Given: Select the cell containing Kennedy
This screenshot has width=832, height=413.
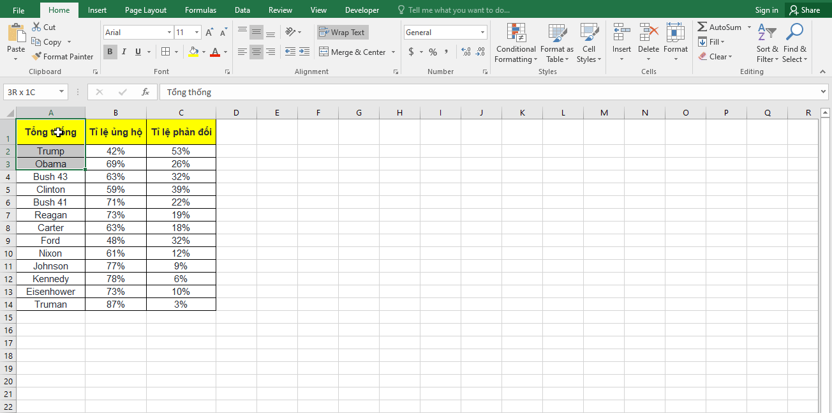Looking at the screenshot, I should tap(50, 279).
